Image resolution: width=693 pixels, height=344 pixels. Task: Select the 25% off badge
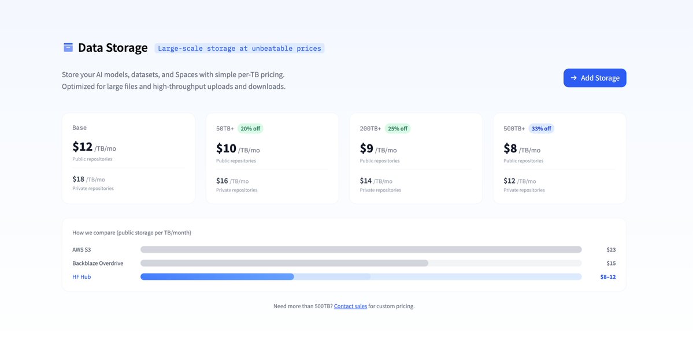[x=397, y=129]
